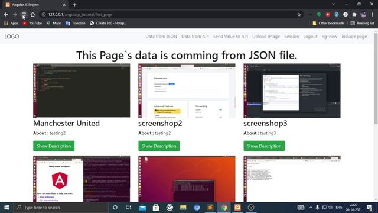Click the Manchester United card thumbnail
The height and width of the screenshot is (213, 378).
(82, 91)
